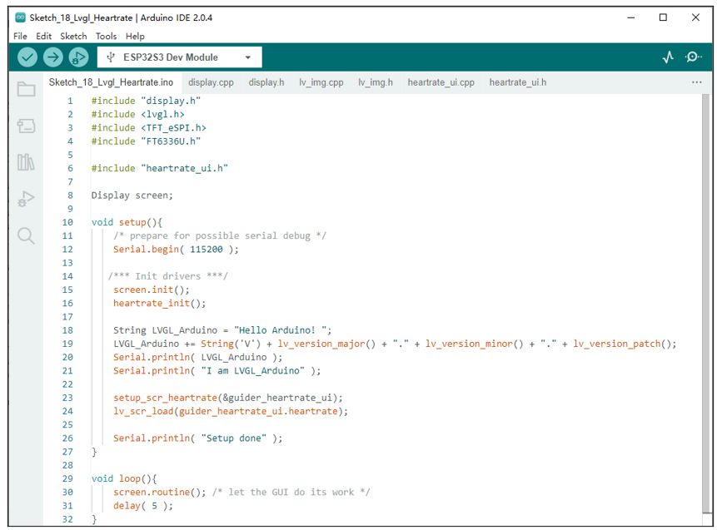717x530 pixels.
Task: Click Serial.println( LVGL_Arduino ) on line 20
Action: (x=198, y=357)
